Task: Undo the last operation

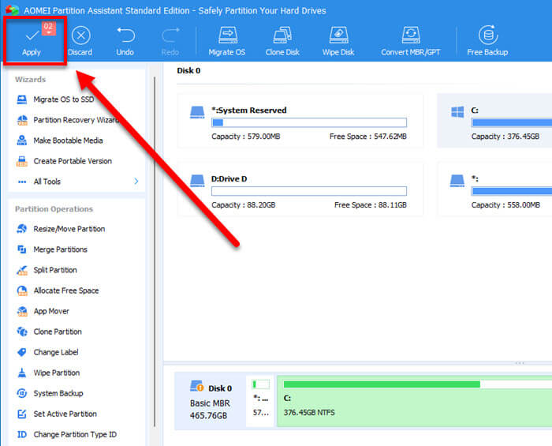Action: pyautogui.click(x=125, y=41)
